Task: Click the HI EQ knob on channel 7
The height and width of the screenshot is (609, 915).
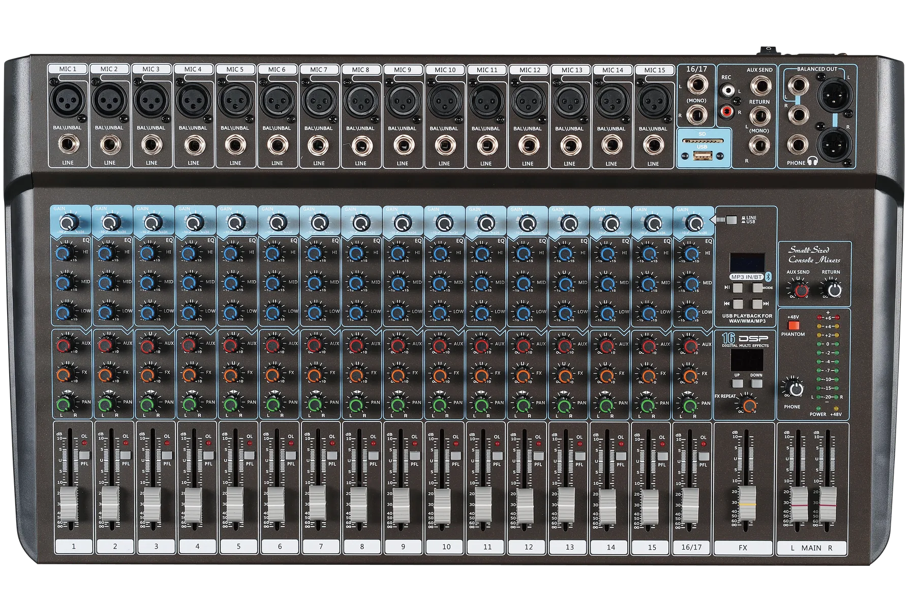Action: click(315, 253)
